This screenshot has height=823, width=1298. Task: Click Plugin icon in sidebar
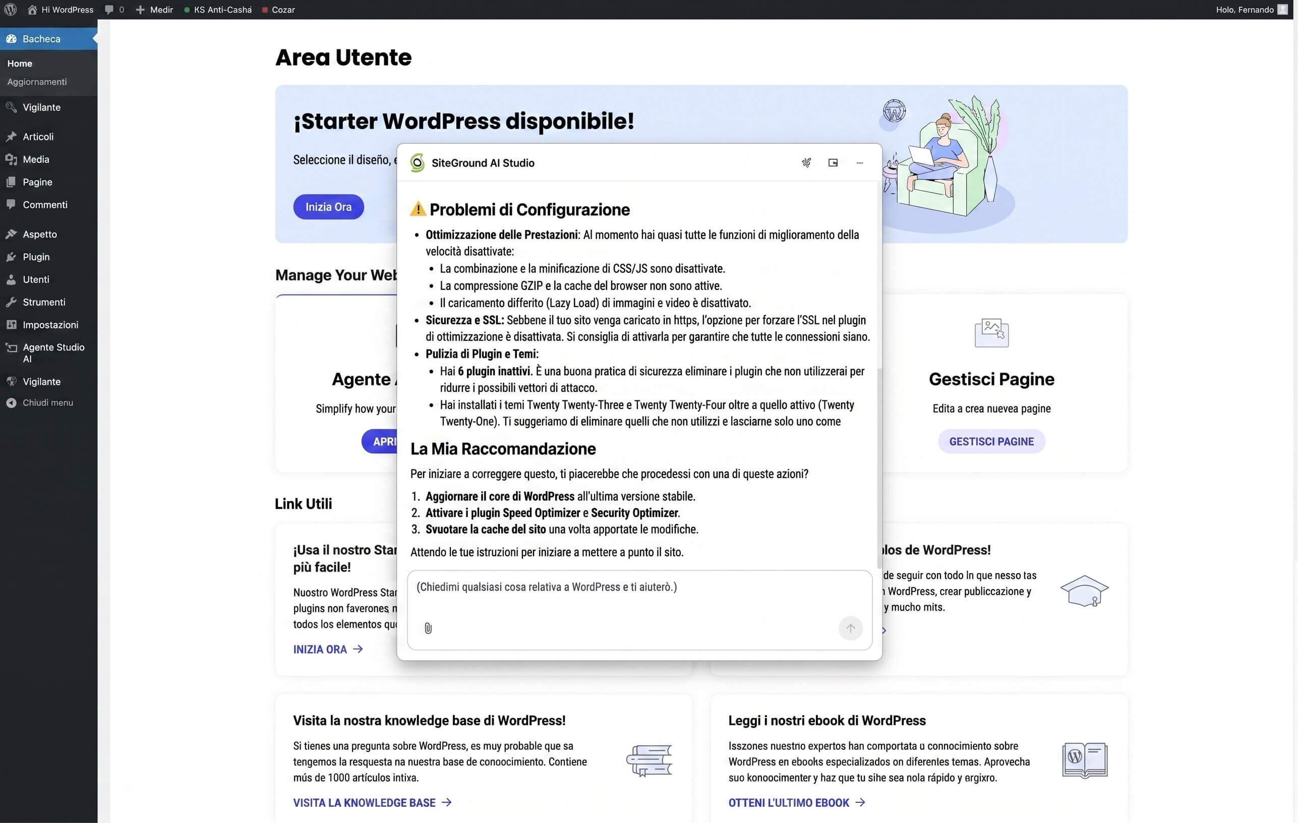click(x=11, y=257)
